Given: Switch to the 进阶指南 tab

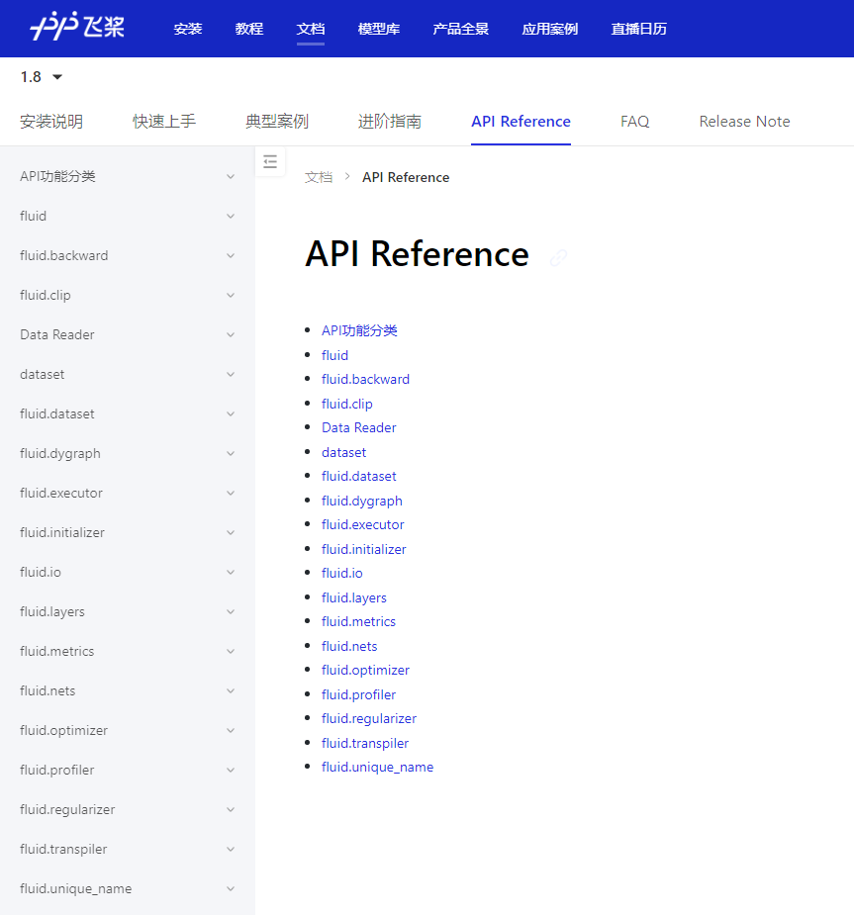Looking at the screenshot, I should coord(389,122).
